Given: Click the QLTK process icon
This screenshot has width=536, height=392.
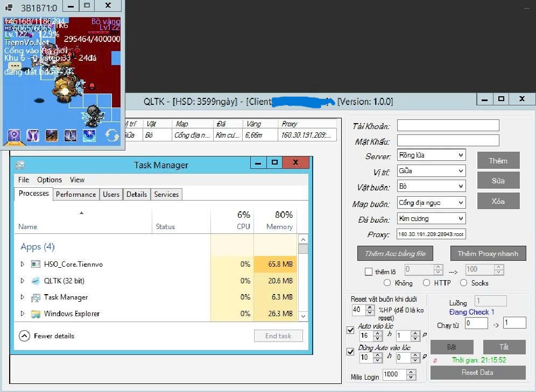Looking at the screenshot, I should pos(36,281).
